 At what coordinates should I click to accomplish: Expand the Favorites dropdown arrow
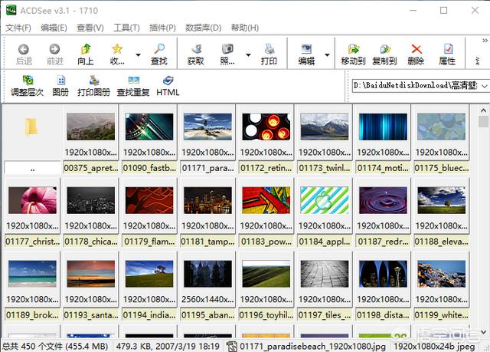[138, 55]
